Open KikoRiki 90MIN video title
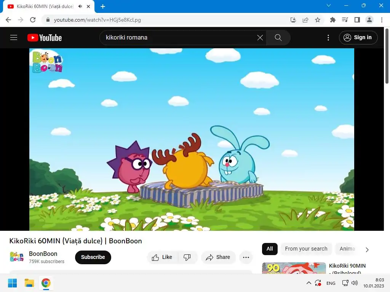390x292 pixels. [x=347, y=269]
